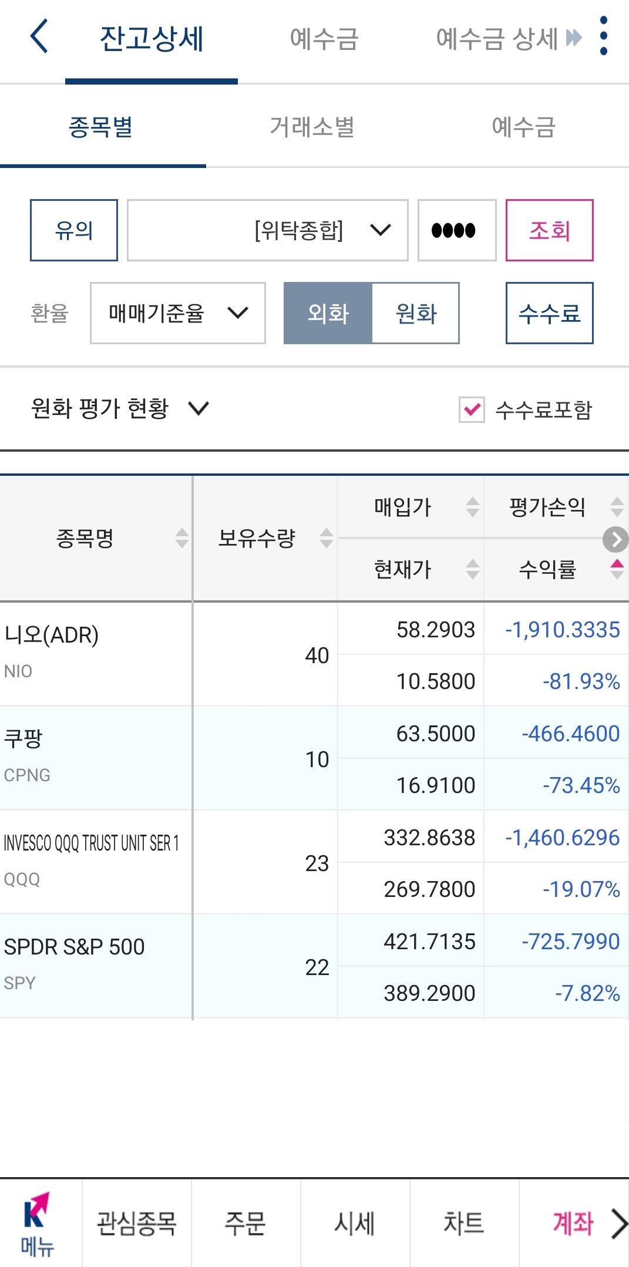This screenshot has height=1267, width=629.
Task: Tap the 389.2900 current price
Action: point(429,993)
